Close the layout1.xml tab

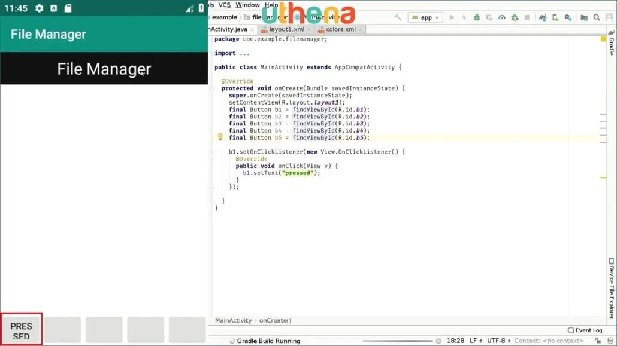click(x=309, y=30)
